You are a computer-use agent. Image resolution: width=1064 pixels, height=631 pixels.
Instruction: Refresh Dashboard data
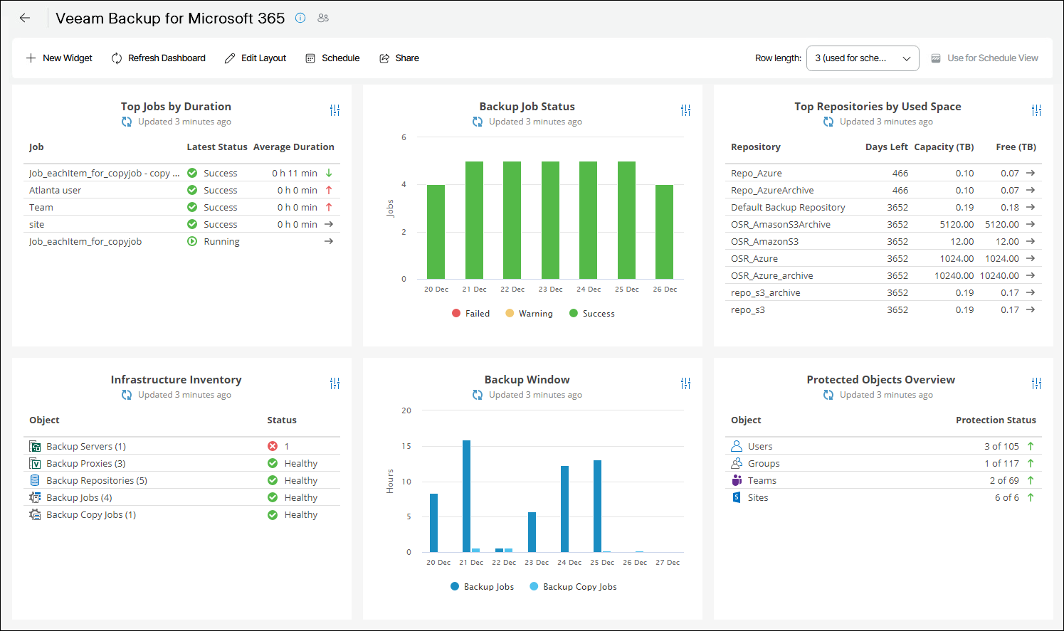pyautogui.click(x=158, y=58)
